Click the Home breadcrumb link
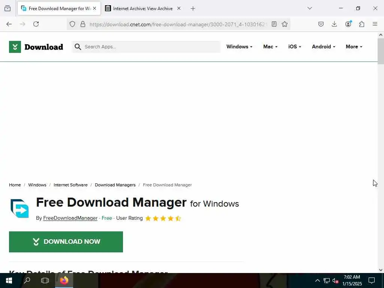Screen dimensions: 384x288 (15, 185)
